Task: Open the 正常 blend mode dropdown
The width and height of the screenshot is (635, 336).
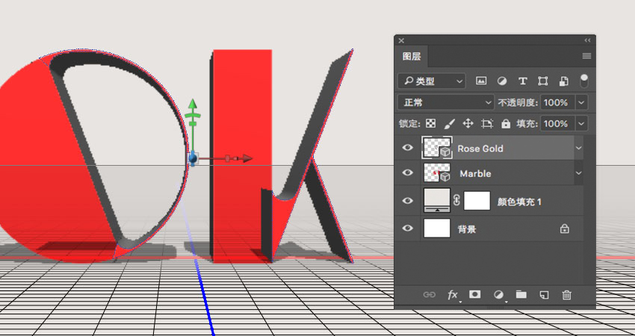Action: 446,102
